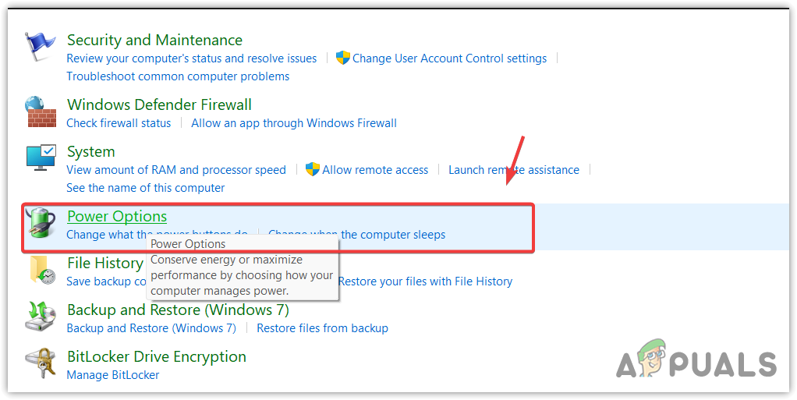Image resolution: width=797 pixels, height=400 pixels.
Task: Click Change User Account Control settings
Action: click(x=449, y=58)
